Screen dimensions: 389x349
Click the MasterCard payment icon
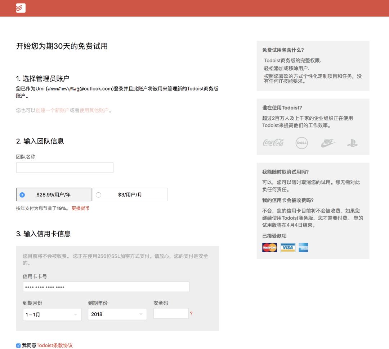[269, 248]
